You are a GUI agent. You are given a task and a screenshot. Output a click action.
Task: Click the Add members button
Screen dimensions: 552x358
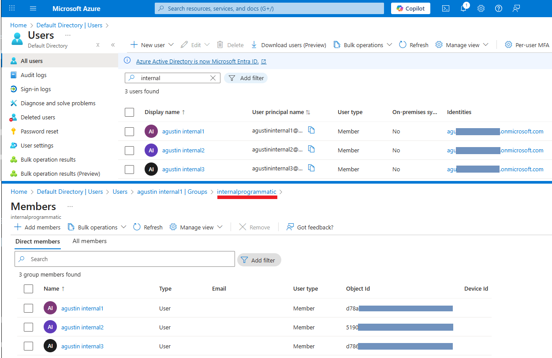[x=37, y=227]
